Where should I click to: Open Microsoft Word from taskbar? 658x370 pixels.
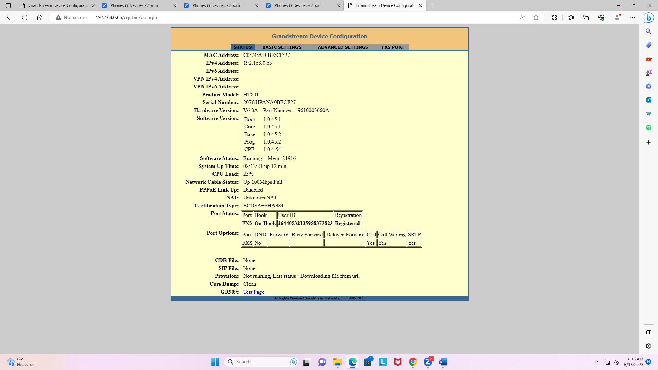(443, 362)
